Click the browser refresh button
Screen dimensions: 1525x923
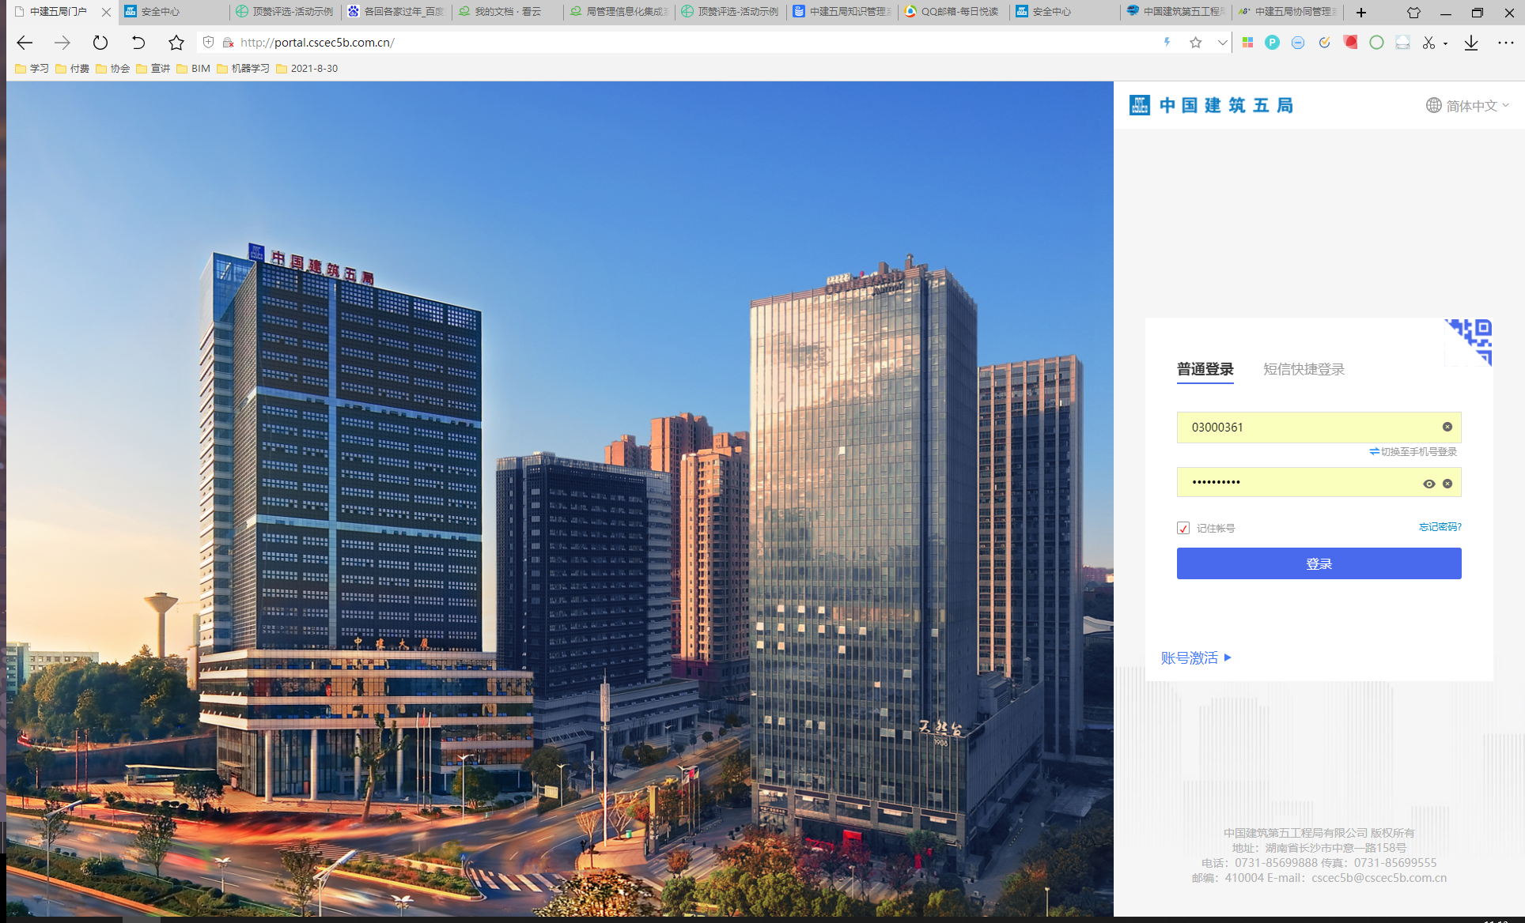click(100, 43)
